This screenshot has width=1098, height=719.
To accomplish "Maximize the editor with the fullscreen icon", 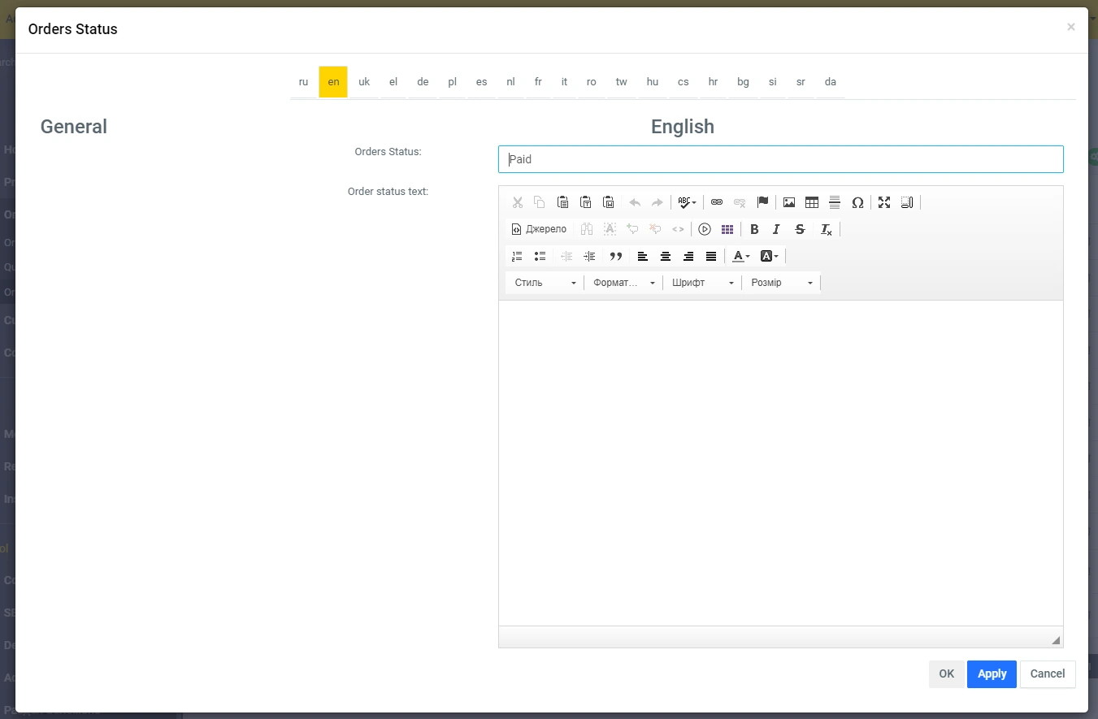I will pyautogui.click(x=883, y=202).
